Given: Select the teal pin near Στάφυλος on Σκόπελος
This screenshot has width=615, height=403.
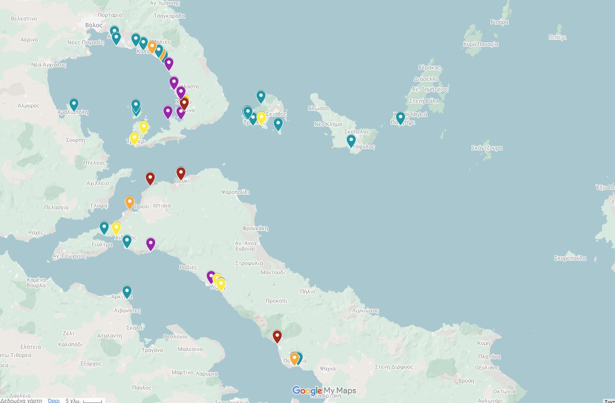Looking at the screenshot, I should click(x=351, y=140).
